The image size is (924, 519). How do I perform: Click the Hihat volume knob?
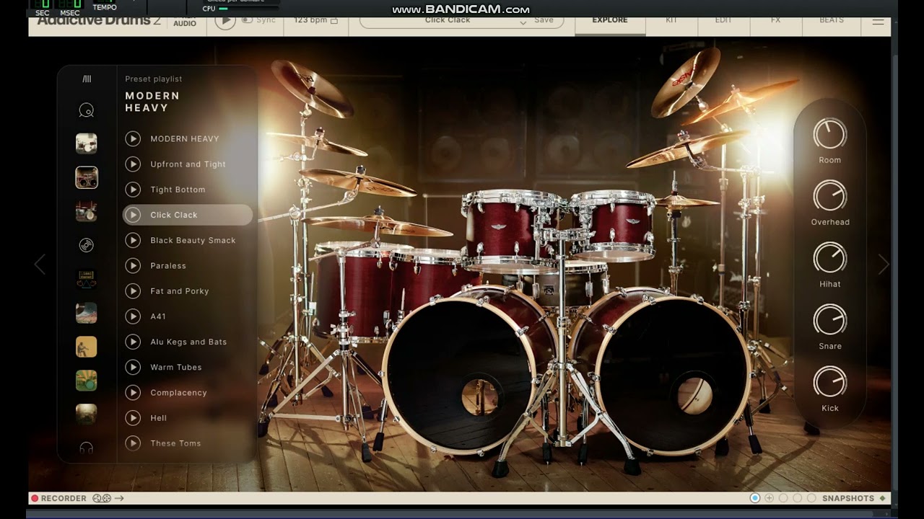pyautogui.click(x=830, y=258)
